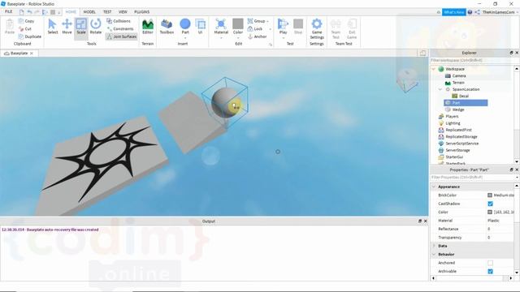520x292 pixels.
Task: Click the What's New button
Action: 453,12
